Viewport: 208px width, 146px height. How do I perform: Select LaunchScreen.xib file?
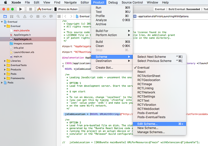tap(28, 52)
